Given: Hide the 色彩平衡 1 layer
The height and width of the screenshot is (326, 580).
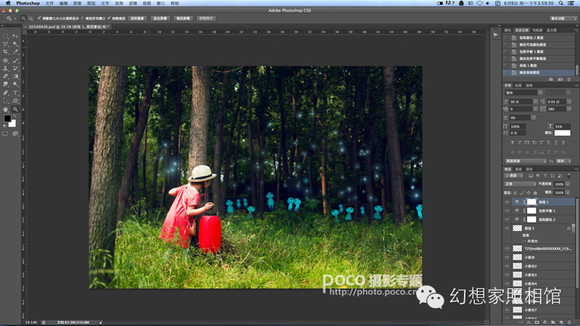Looking at the screenshot, I should click(507, 211).
